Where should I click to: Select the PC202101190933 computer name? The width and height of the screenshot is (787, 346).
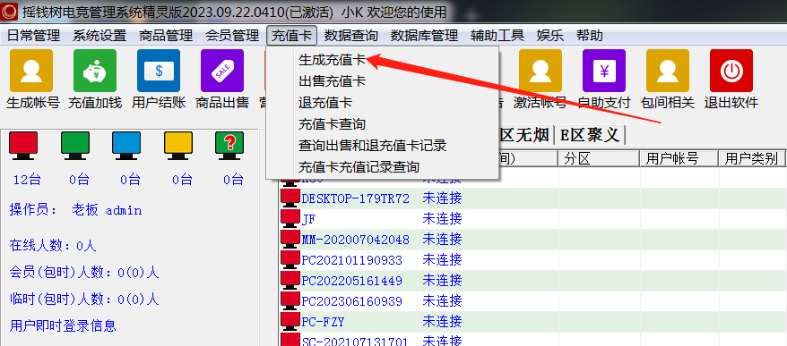click(351, 260)
